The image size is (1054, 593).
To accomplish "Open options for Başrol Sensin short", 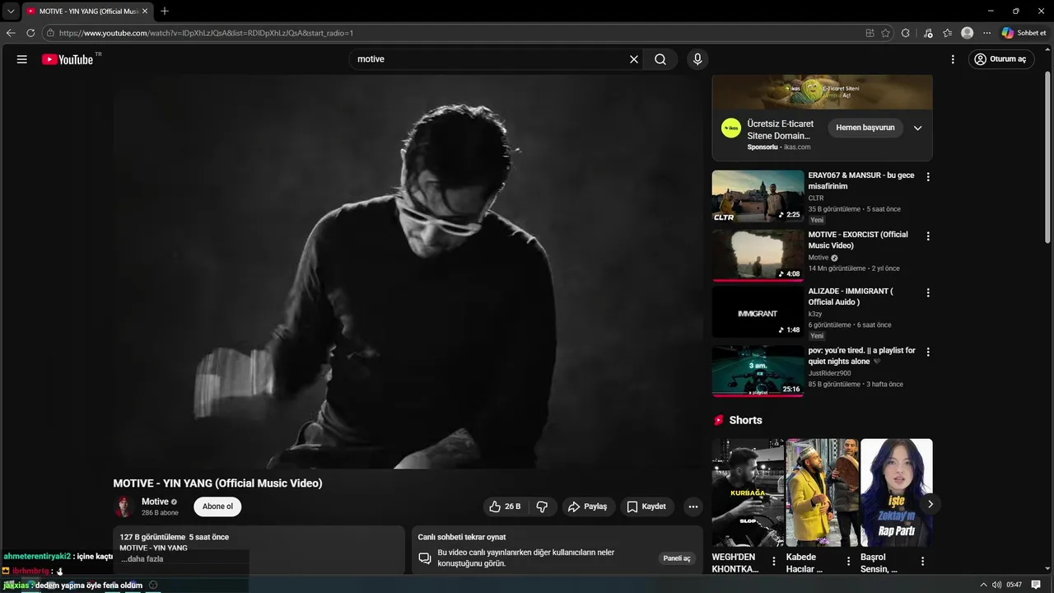I will pos(922,562).
